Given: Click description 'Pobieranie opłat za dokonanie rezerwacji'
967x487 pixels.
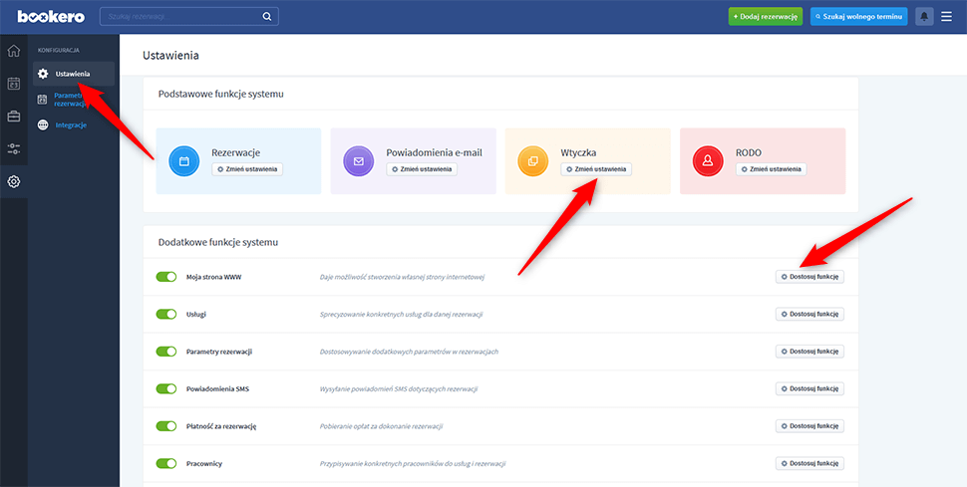Looking at the screenshot, I should (381, 426).
